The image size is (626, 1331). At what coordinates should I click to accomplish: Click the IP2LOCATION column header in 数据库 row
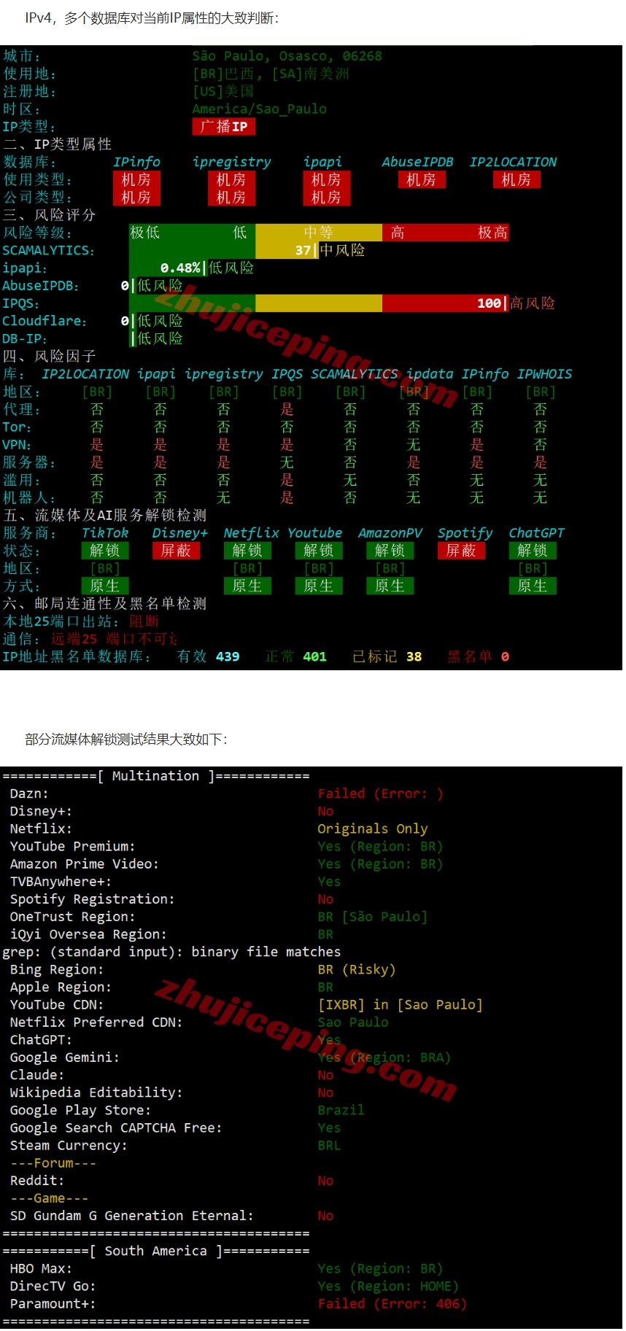(x=513, y=162)
